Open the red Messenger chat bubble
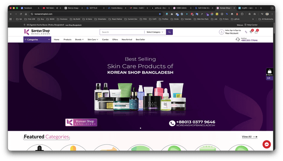This screenshot has height=161, width=283. point(266,144)
